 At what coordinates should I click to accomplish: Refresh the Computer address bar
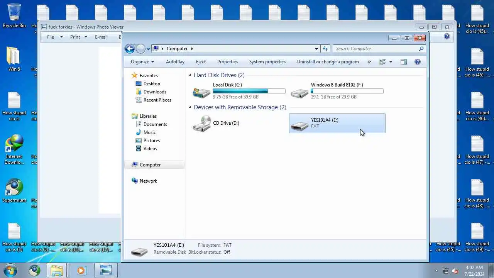coord(325,49)
